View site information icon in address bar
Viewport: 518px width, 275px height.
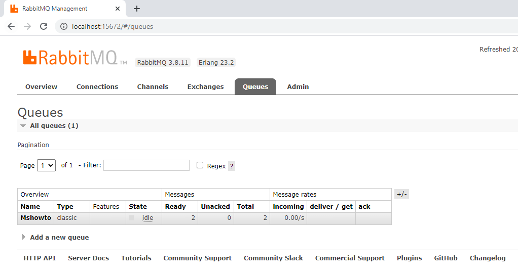tap(64, 26)
